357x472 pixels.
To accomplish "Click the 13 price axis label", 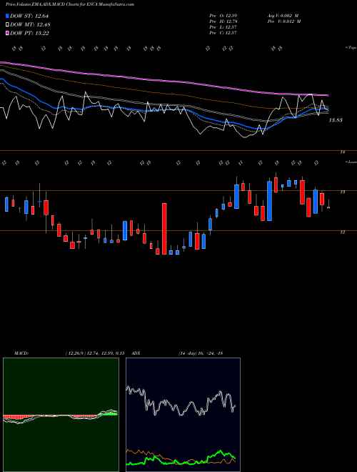I will [x=342, y=192].
